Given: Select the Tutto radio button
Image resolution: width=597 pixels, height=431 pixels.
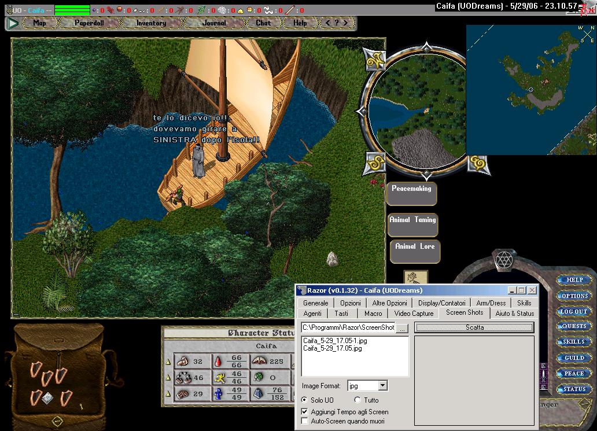Looking at the screenshot, I should [357, 400].
